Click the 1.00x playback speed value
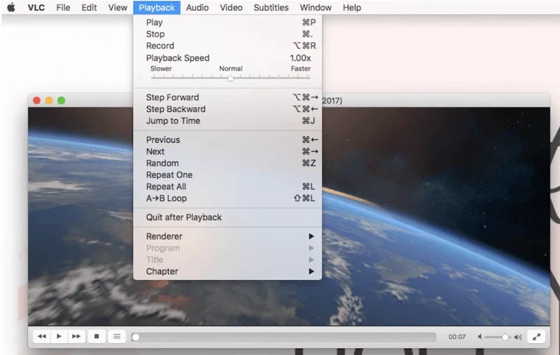560x355 pixels. [300, 58]
